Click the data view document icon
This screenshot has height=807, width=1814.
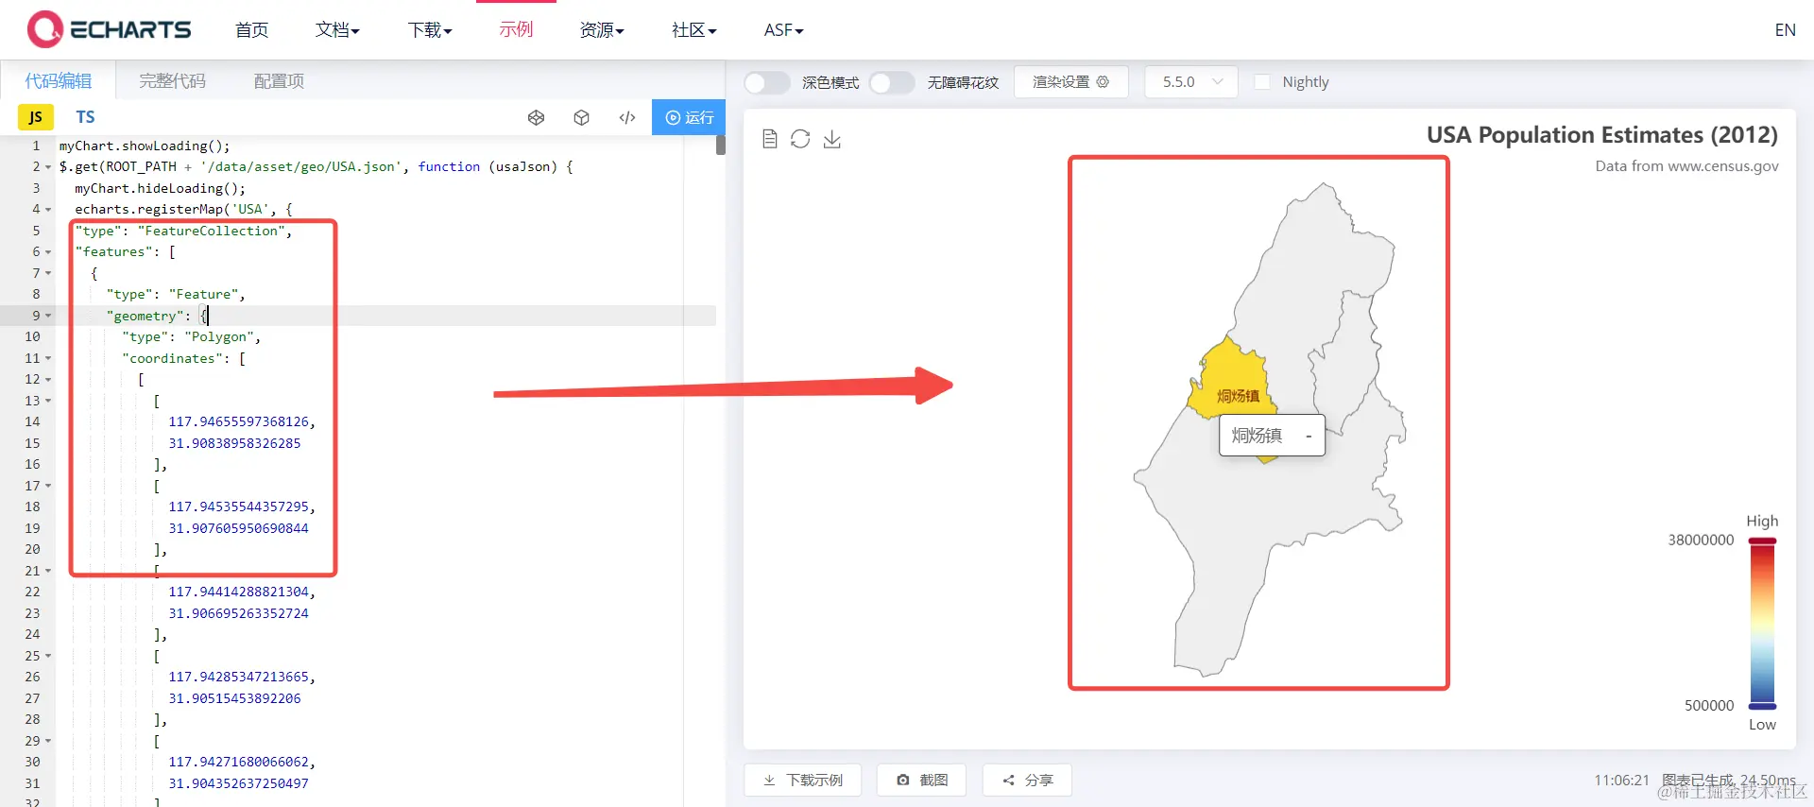click(x=769, y=139)
